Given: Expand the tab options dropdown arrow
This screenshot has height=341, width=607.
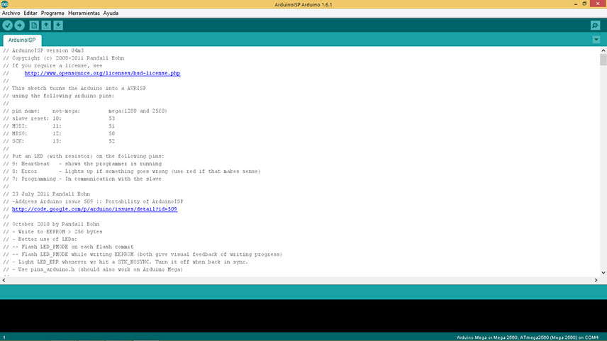Looking at the screenshot, I should click(596, 40).
